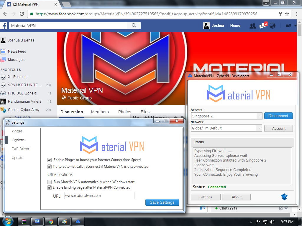Open Messages icon with badge 2
Viewport: 302px width, 226px height.
263,26
